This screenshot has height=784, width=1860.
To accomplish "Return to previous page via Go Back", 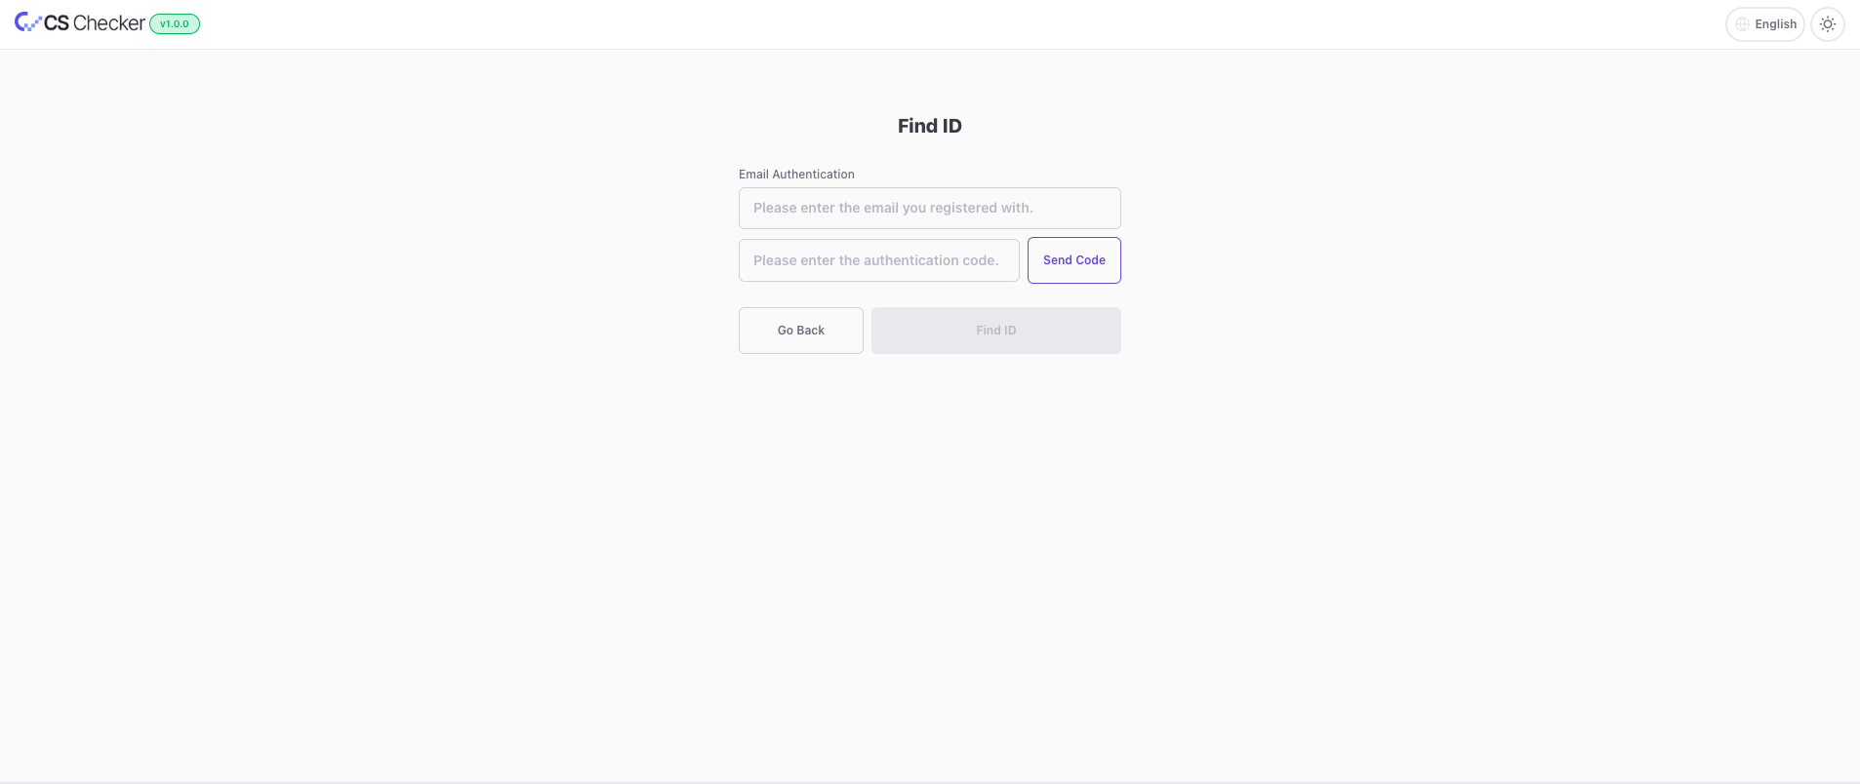I will 800,331.
